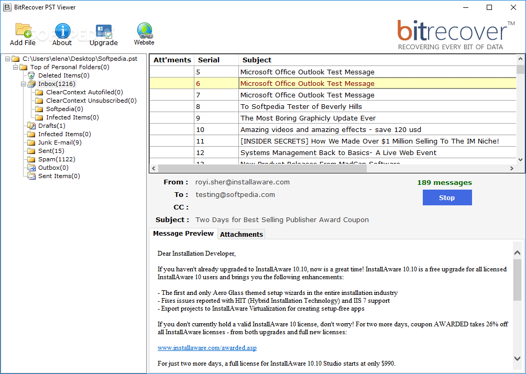Screen dimensions: 526x374
Task: Click the message list horizontal scrollbar thumb
Action: click(262, 168)
